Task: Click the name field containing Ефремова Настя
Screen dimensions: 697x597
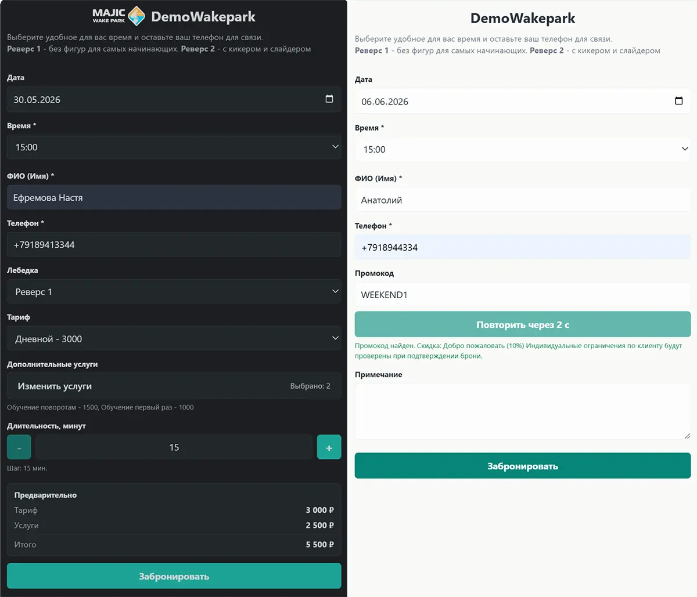Action: [x=174, y=197]
